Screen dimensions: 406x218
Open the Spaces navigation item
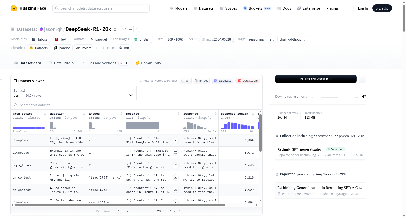point(228,8)
